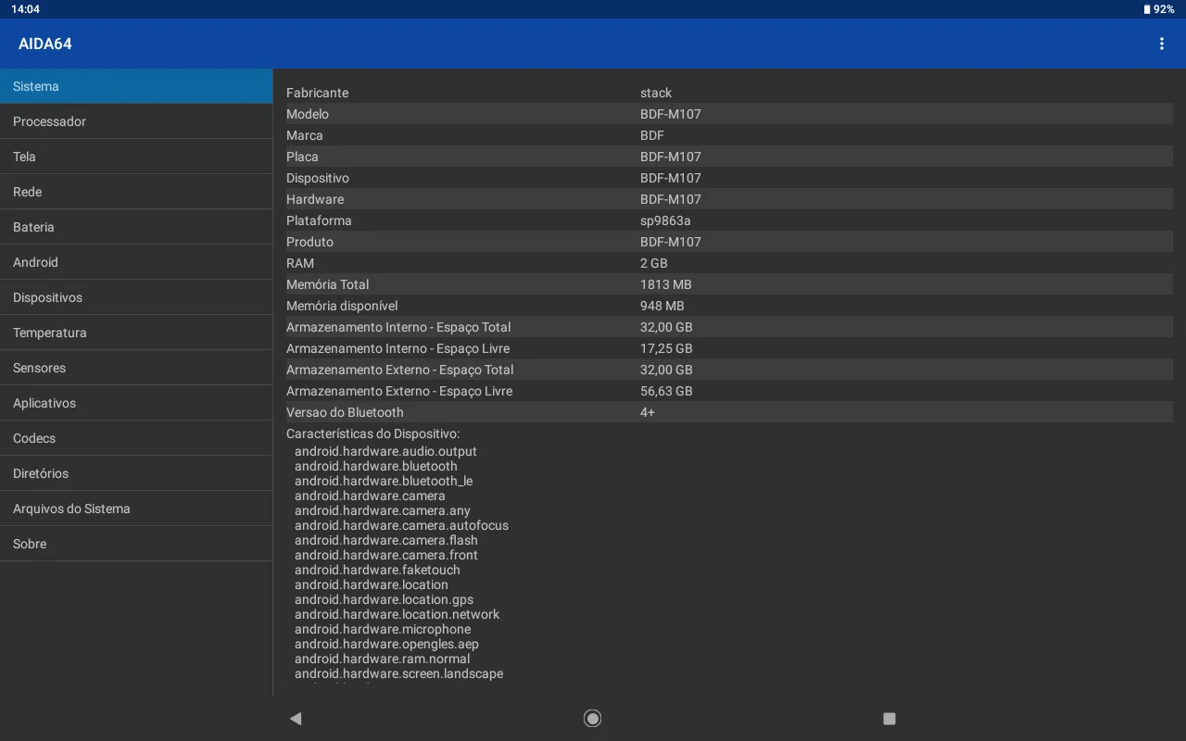This screenshot has width=1186, height=741.
Task: Click the 'android.hardware.camera.flash' feature line
Action: [x=386, y=540]
